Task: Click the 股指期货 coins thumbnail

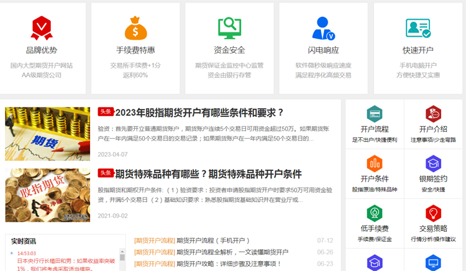Action: point(48,195)
